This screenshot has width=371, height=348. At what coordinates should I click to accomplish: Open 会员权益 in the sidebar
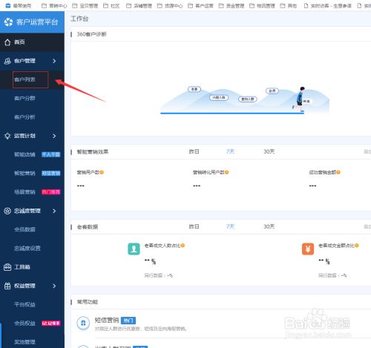pyautogui.click(x=24, y=324)
